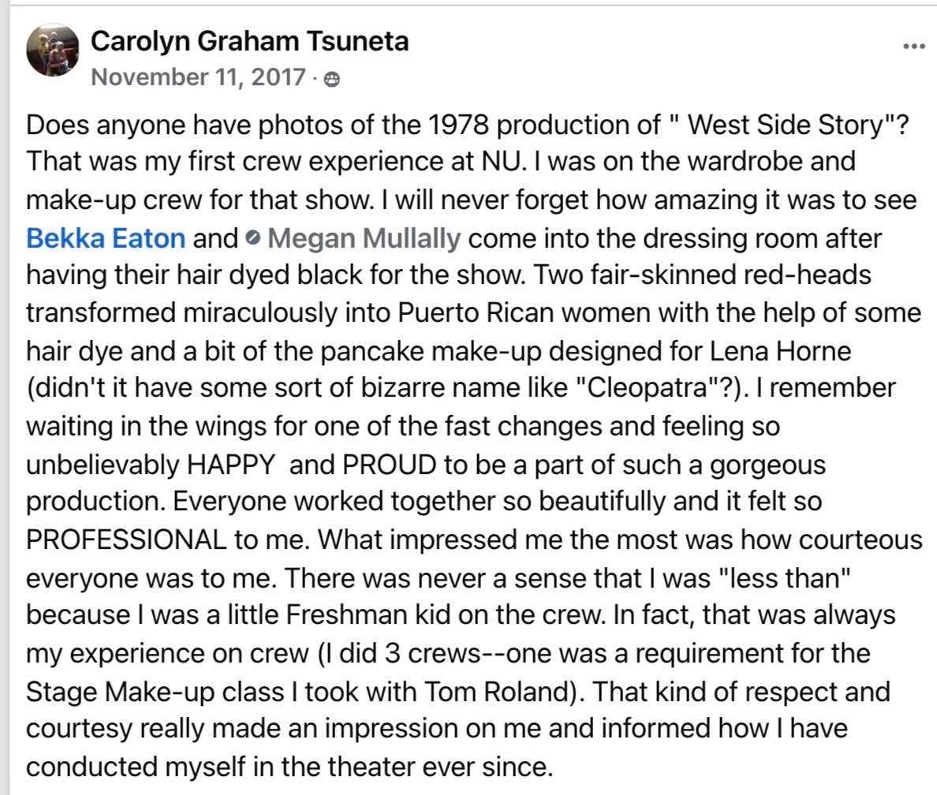Click the quoted word "Cleopatra"
This screenshot has width=937, height=795.
(x=648, y=389)
